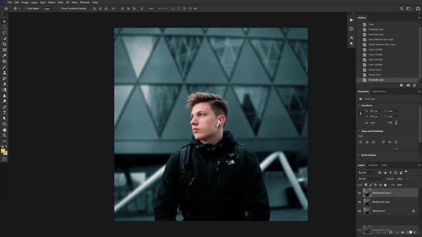The width and height of the screenshot is (422, 237).
Task: Open the layer Kind filter dropdown
Action: coord(367,172)
